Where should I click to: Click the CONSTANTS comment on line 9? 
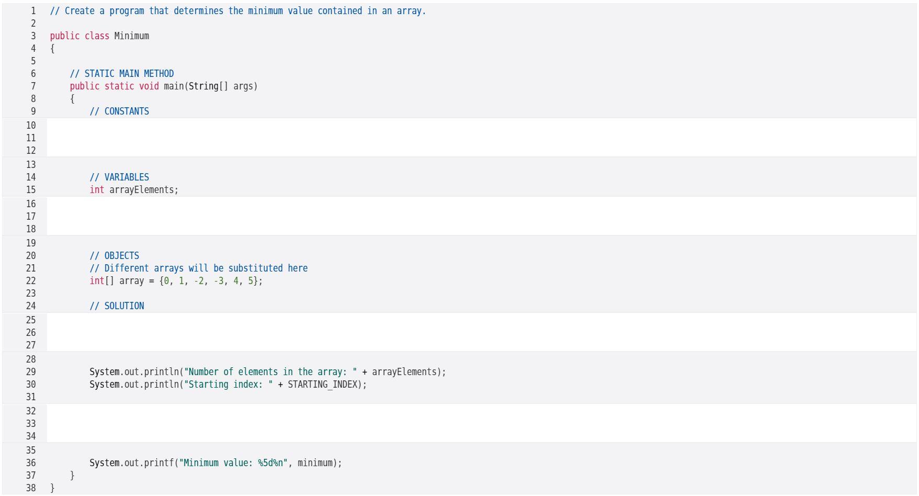click(120, 111)
